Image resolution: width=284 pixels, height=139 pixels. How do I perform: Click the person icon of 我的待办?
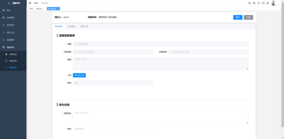pos(6,68)
